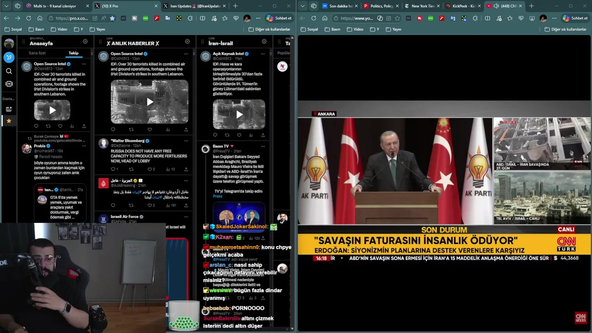Open more options on the Israeli Air Force post
This screenshot has width=592, height=333.
tap(186, 216)
